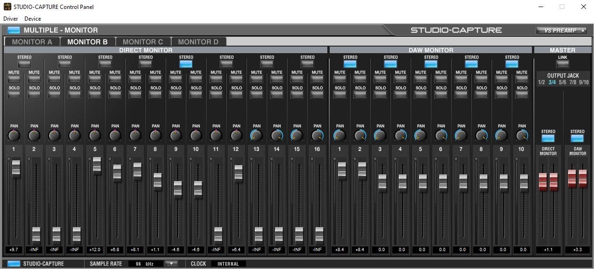Mute direct monitor channel 1

click(14, 79)
